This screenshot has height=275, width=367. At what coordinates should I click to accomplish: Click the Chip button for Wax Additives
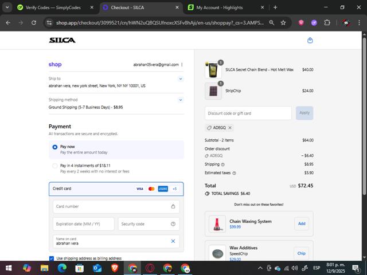tap(301, 253)
